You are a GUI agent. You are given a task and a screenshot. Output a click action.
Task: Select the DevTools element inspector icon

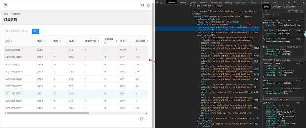tap(157, 2)
